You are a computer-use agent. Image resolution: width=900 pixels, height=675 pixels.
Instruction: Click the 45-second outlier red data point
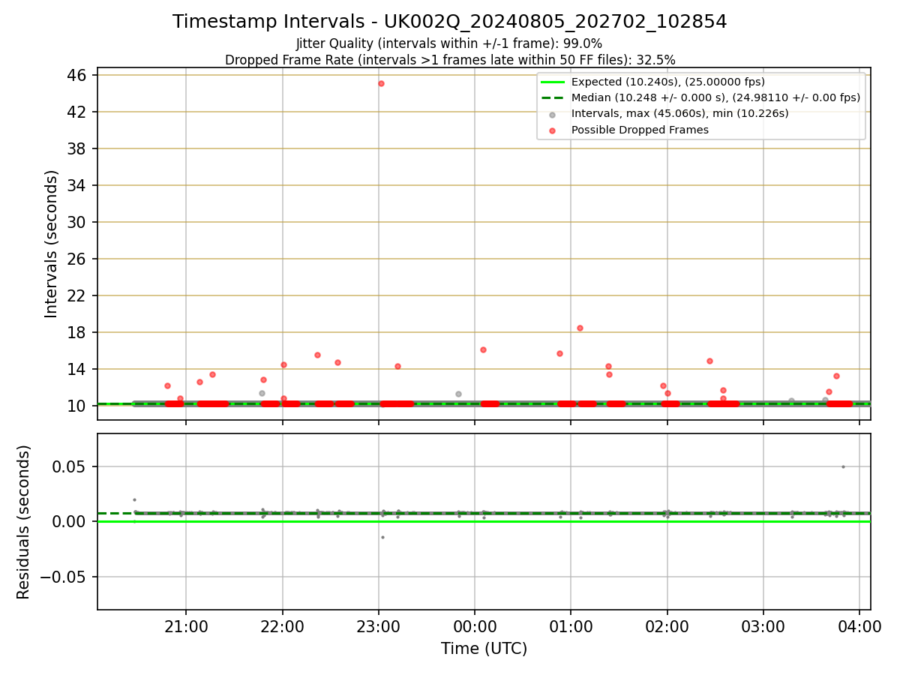pyautogui.click(x=381, y=83)
